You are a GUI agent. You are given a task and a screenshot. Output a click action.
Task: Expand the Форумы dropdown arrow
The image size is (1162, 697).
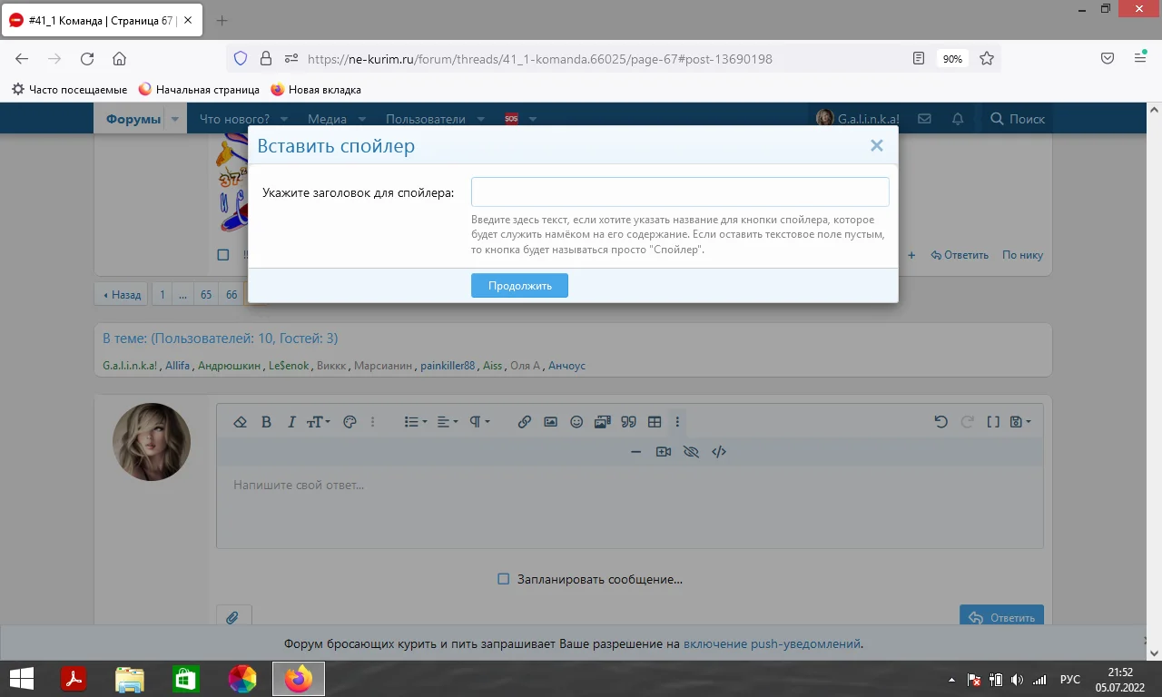pos(175,119)
